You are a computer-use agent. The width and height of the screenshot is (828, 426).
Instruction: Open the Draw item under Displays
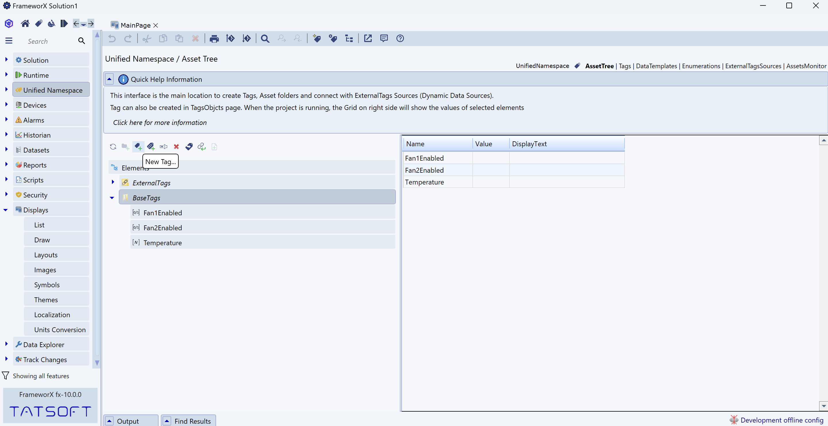(x=57, y=240)
